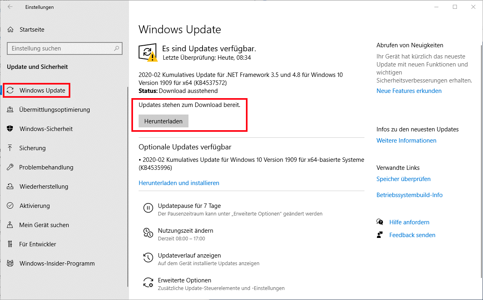483x300 pixels.
Task: Click the sidebar vertical scrollbar
Action: point(128,187)
